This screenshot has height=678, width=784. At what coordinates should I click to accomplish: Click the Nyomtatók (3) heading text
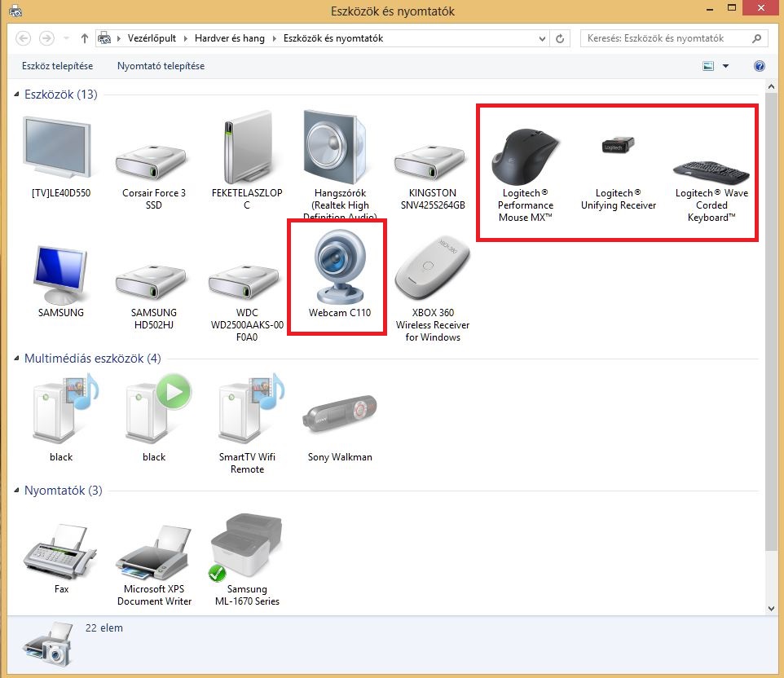(x=64, y=491)
